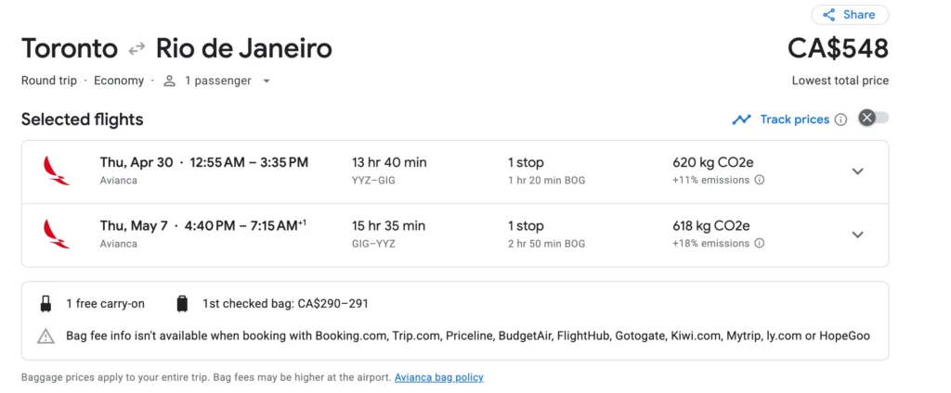Click the bag fee warning triangle icon

pos(46,336)
